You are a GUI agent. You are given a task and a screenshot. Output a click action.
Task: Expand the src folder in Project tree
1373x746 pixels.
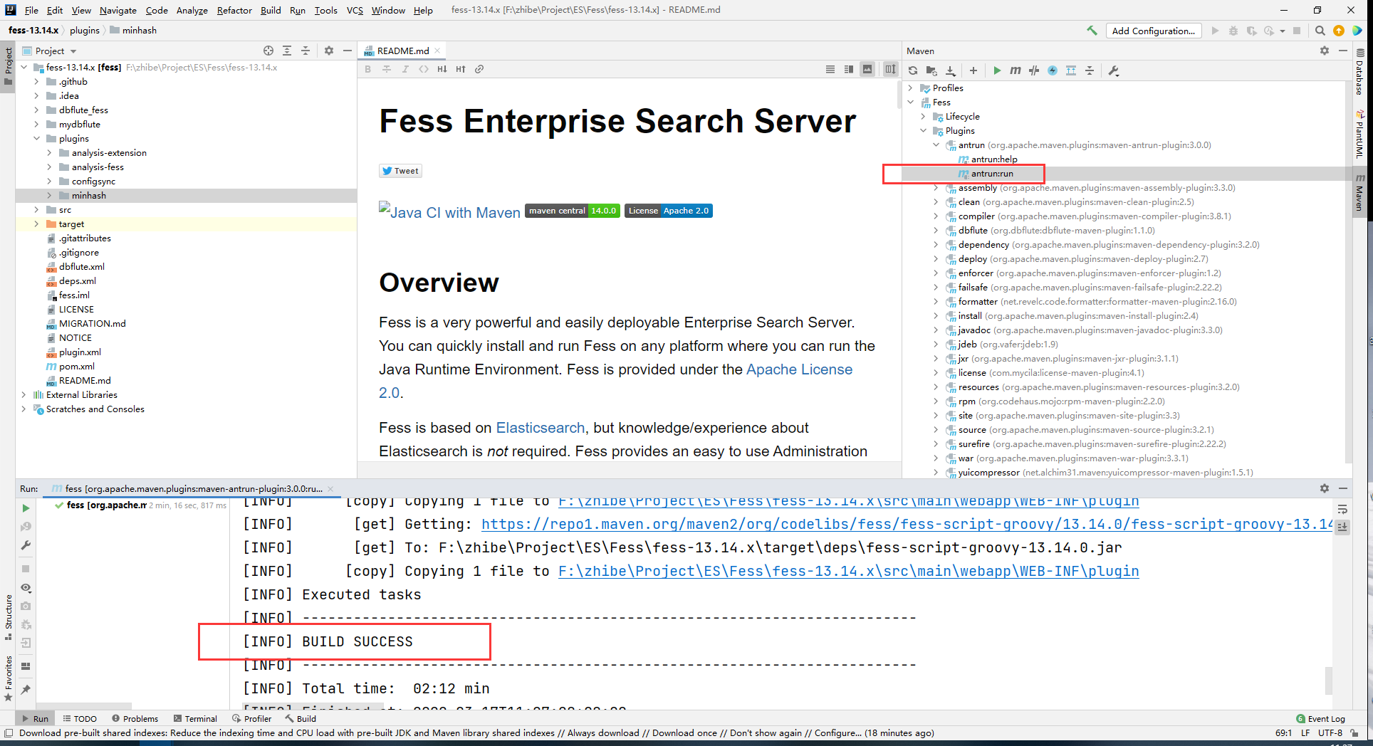pyautogui.click(x=37, y=210)
